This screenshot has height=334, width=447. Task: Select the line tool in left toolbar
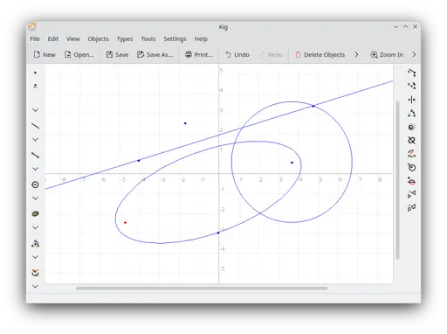[x=35, y=126]
